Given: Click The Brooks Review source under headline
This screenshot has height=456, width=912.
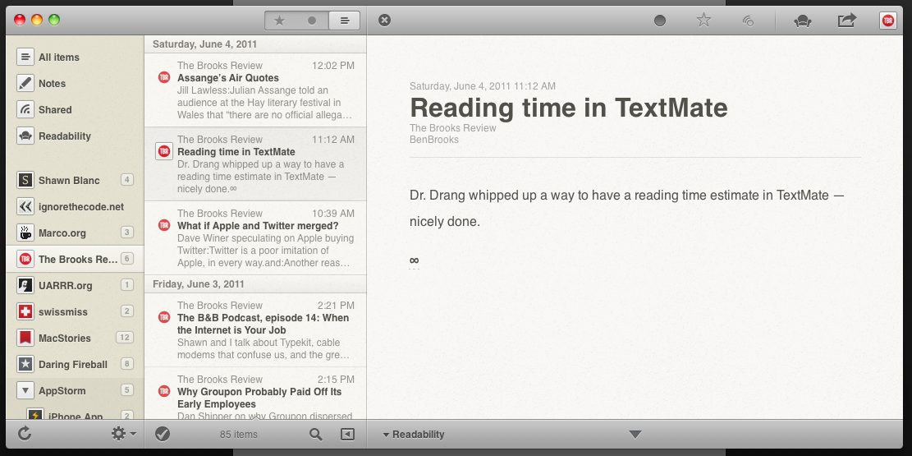Looking at the screenshot, I should click(452, 128).
